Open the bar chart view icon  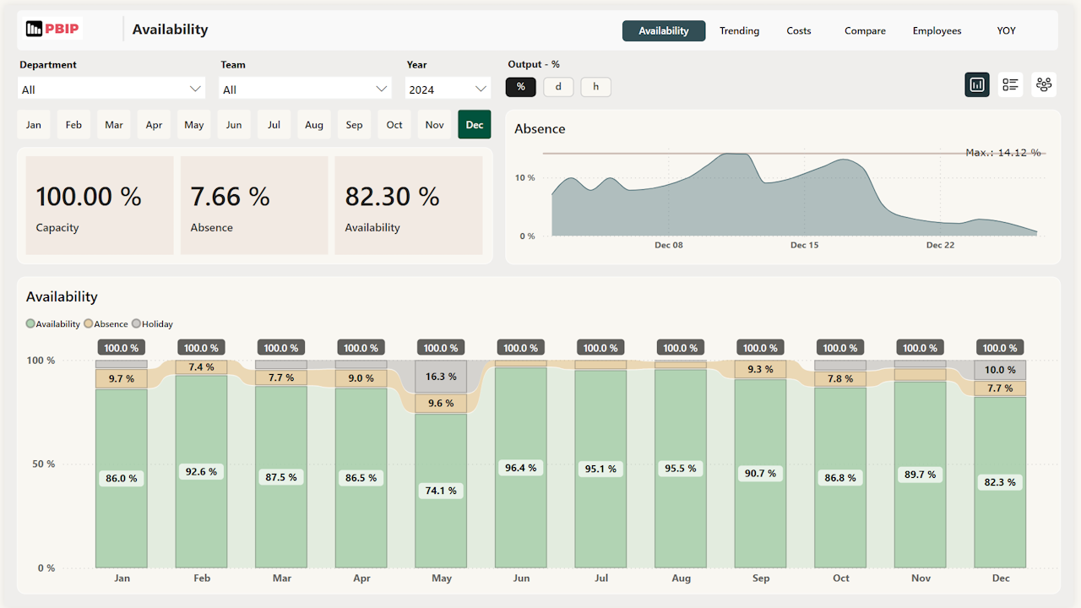977,84
